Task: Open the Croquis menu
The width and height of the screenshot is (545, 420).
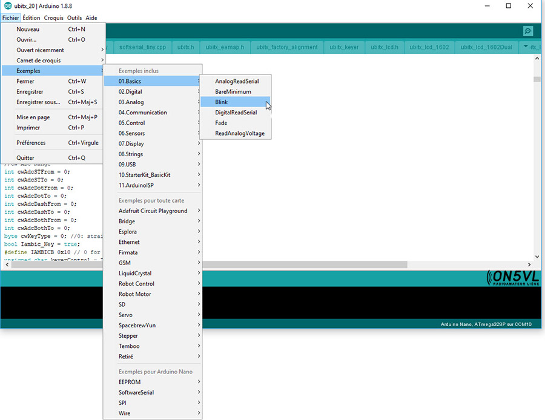Action: coord(53,18)
